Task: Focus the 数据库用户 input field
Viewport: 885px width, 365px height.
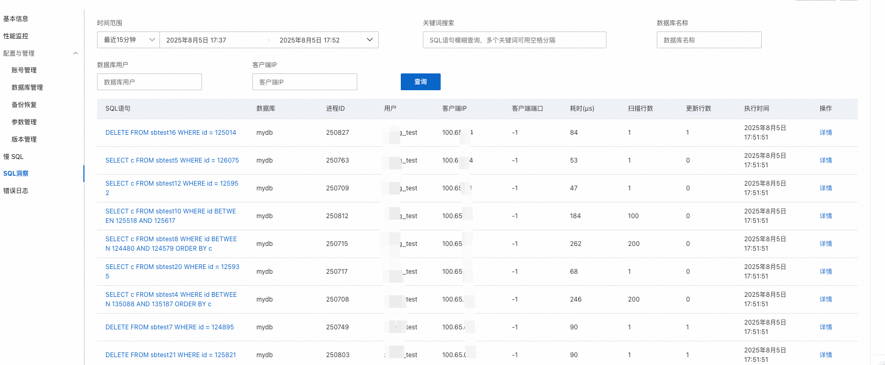Action: click(x=150, y=82)
